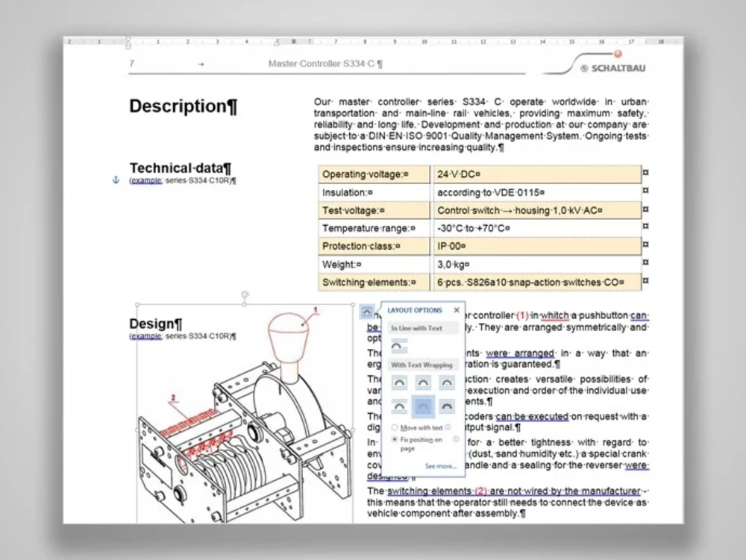
Task: Click the Operating voltage: table cell
Action: point(374,174)
